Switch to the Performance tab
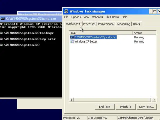This screenshot has height=120, width=160. 106,24
